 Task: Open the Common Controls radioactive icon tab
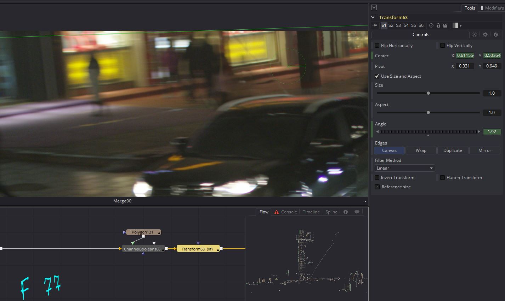(x=475, y=35)
